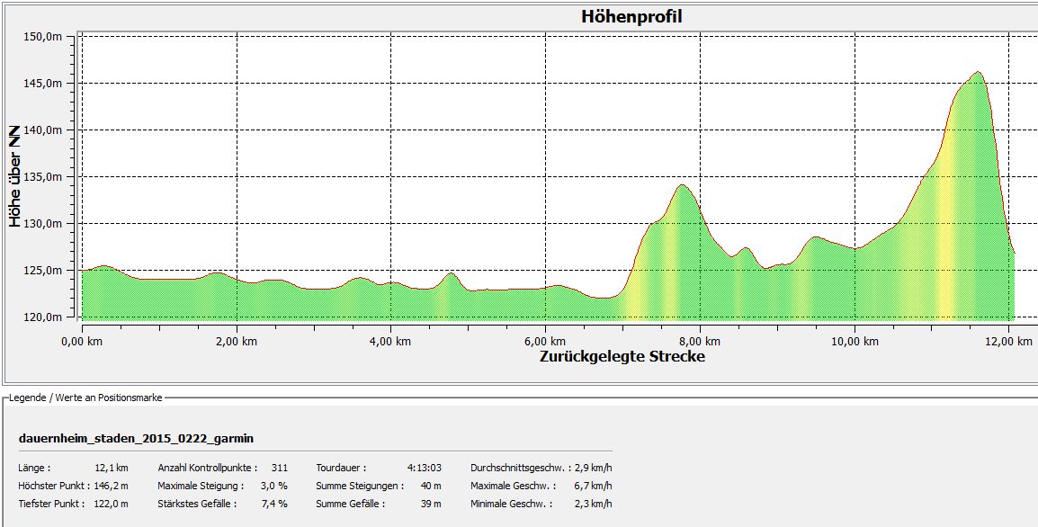Click the Legende / Werte an Positionsmarke heading
Image resolution: width=1038 pixels, height=527 pixels.
coord(85,397)
